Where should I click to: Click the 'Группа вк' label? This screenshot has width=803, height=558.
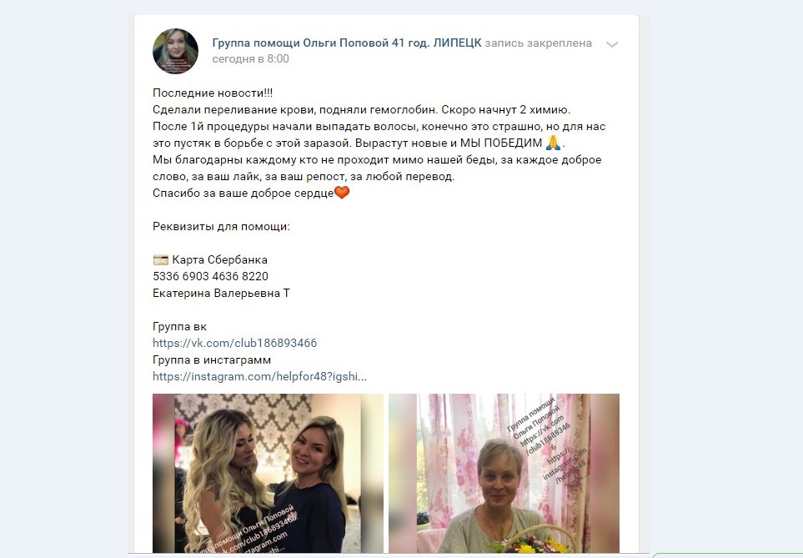coord(180,326)
